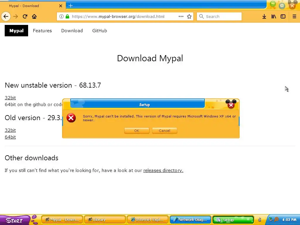The width and height of the screenshot is (300, 225).
Task: Select the Mypal - Download tab
Action: pyautogui.click(x=33, y=6)
